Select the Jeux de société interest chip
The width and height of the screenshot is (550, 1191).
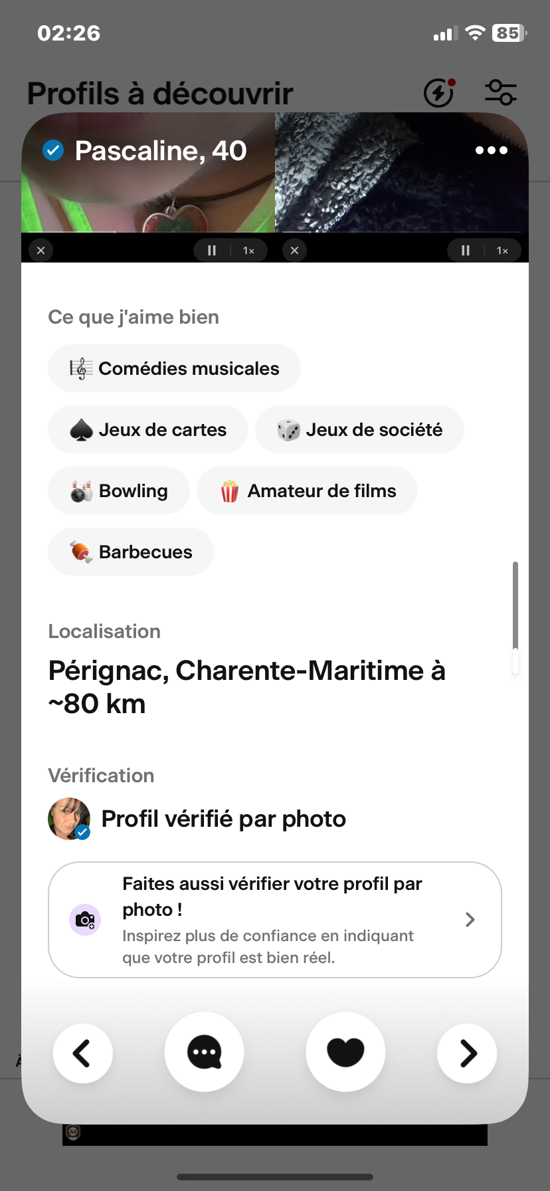coord(359,429)
